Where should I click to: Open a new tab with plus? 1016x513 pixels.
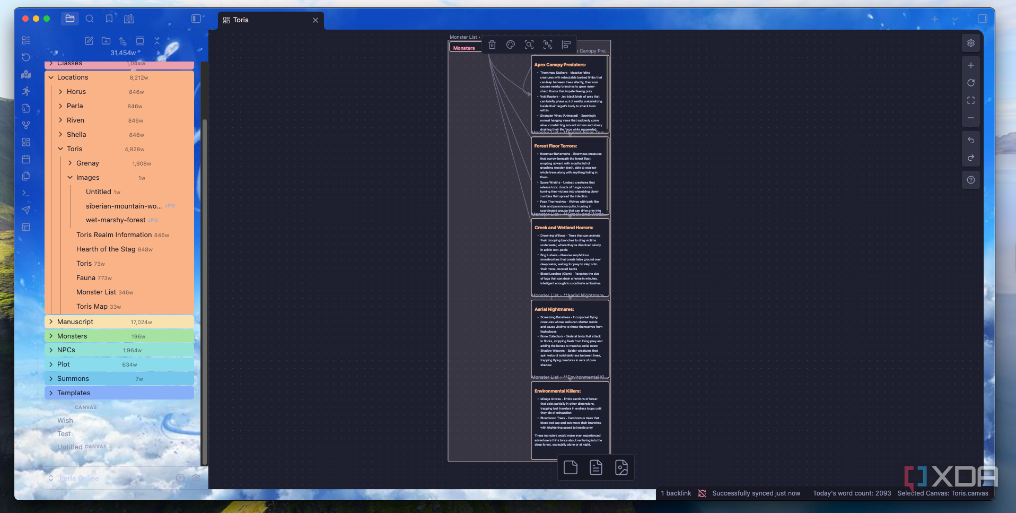click(x=935, y=19)
